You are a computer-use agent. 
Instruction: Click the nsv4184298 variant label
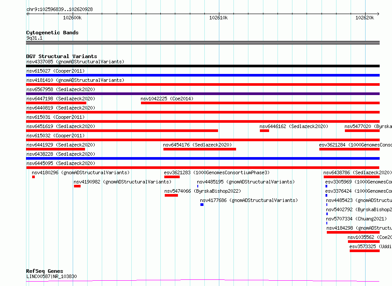coord(359,228)
